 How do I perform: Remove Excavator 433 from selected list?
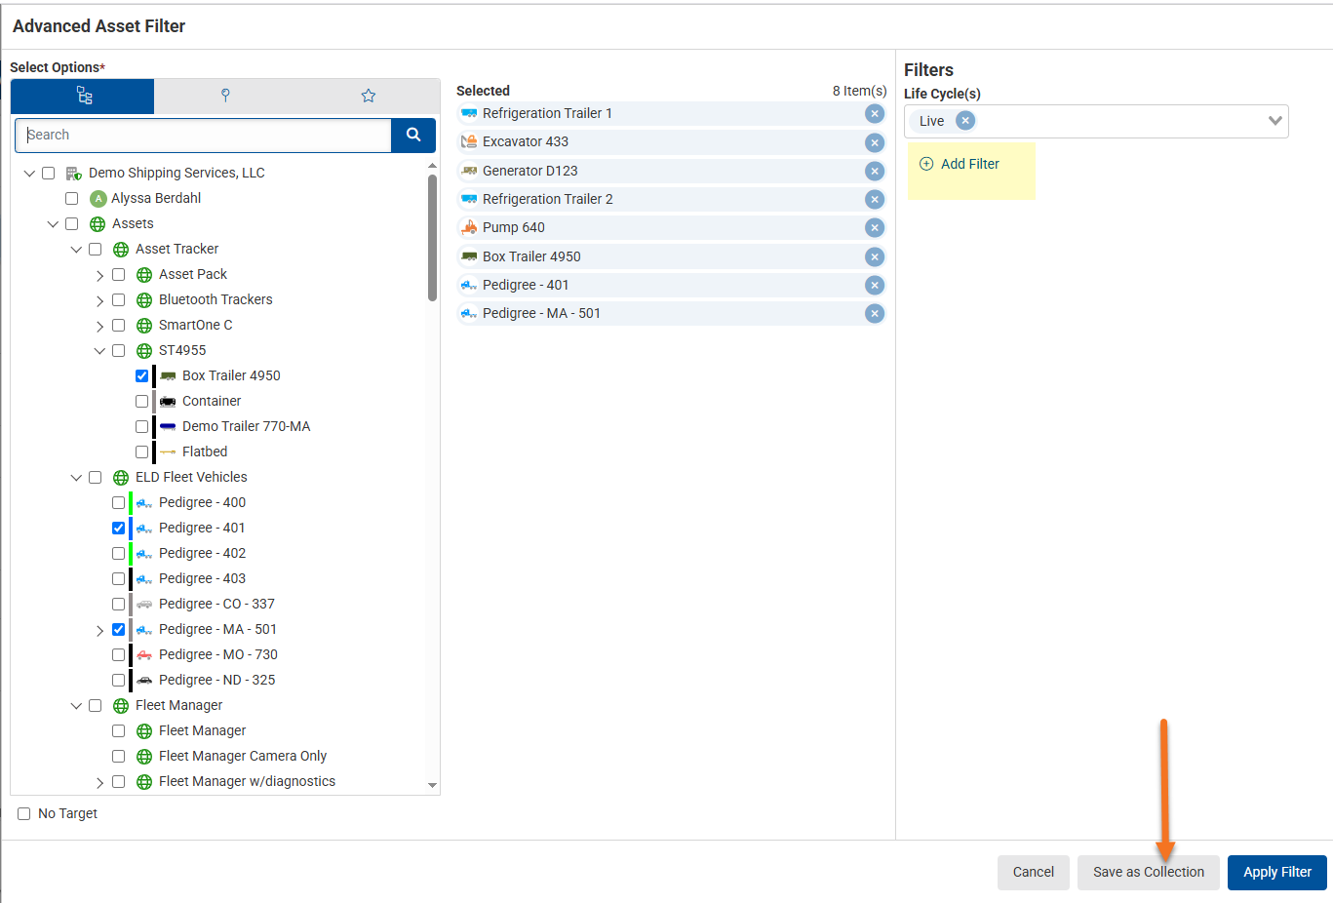click(875, 142)
